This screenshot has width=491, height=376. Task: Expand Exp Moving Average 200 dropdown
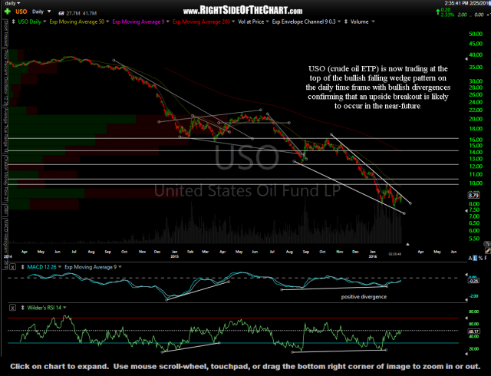pos(233,22)
